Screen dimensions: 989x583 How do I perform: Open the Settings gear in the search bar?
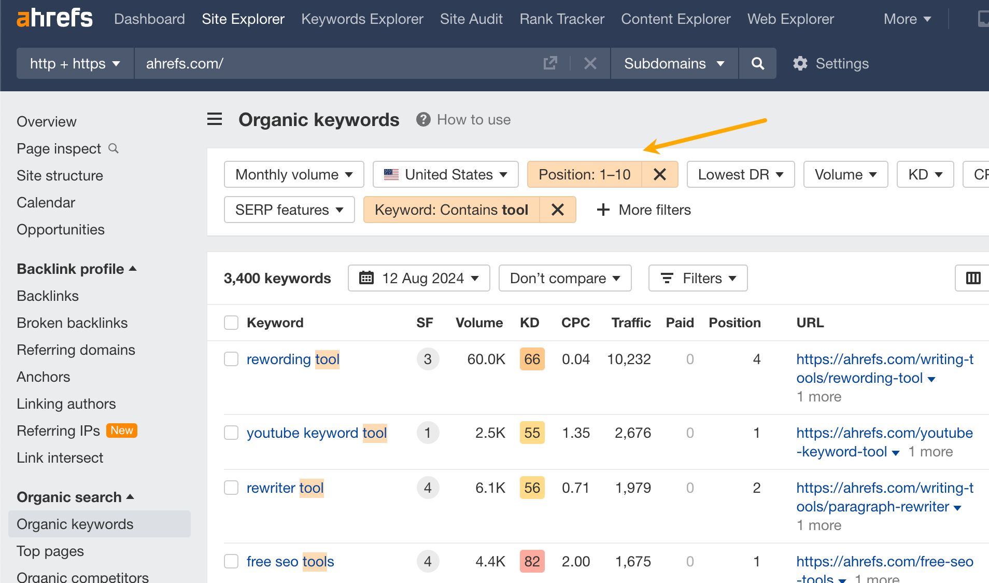click(x=800, y=63)
